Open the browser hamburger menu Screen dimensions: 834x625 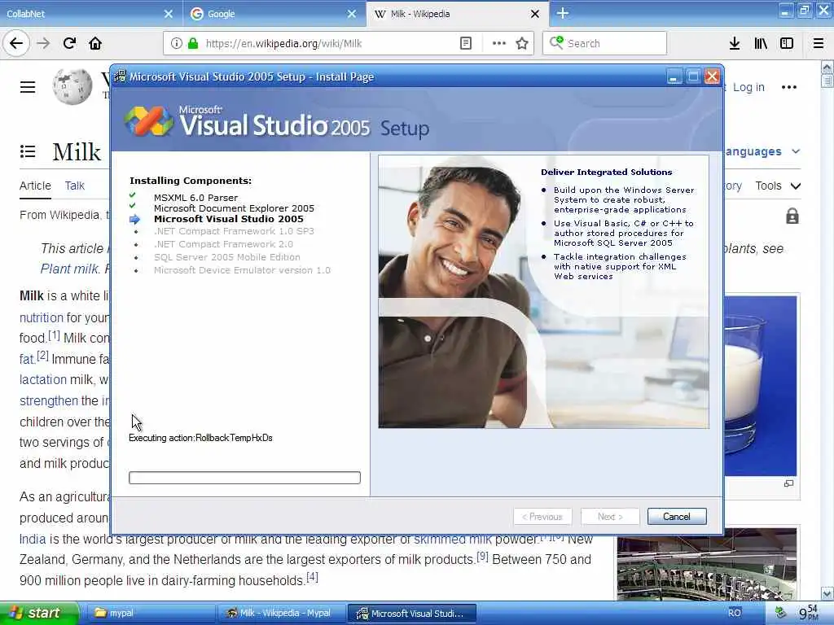[x=819, y=43]
